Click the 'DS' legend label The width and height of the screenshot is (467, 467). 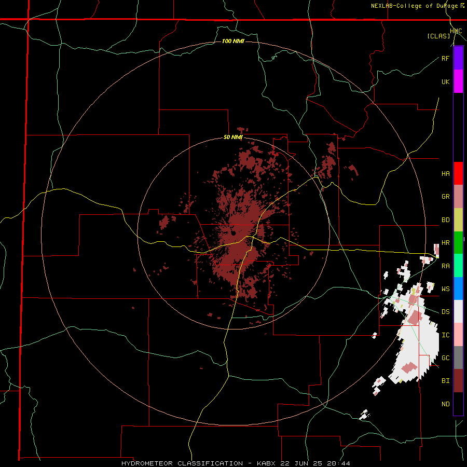pyautogui.click(x=445, y=312)
